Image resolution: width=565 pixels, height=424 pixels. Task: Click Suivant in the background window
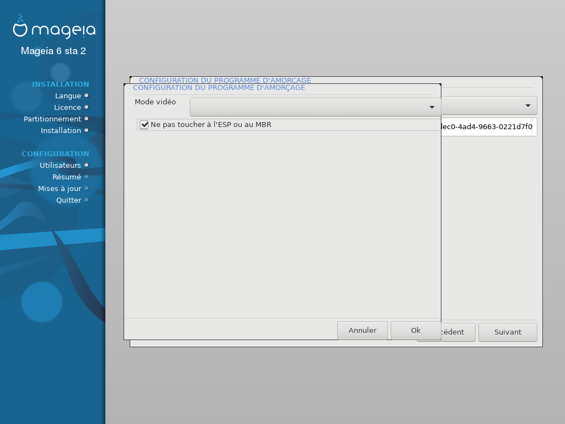508,332
